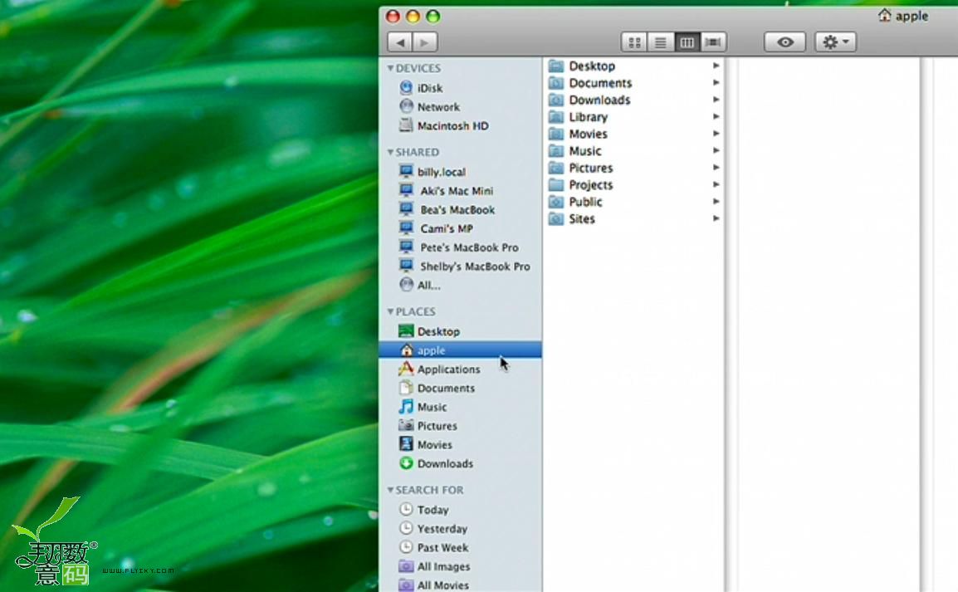Select Pete's MacBook Pro in sidebar

click(460, 247)
